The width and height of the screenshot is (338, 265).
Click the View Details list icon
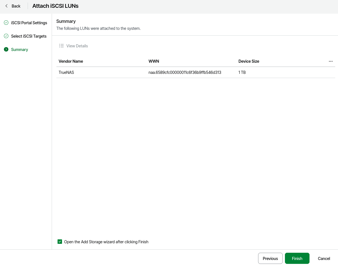point(61,46)
